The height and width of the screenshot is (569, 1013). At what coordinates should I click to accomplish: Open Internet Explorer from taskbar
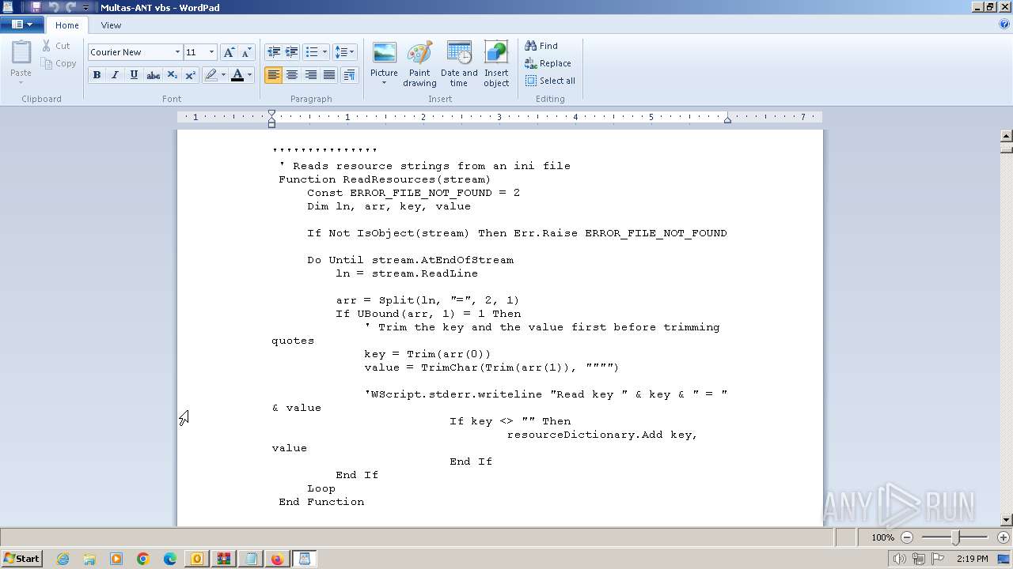(63, 559)
